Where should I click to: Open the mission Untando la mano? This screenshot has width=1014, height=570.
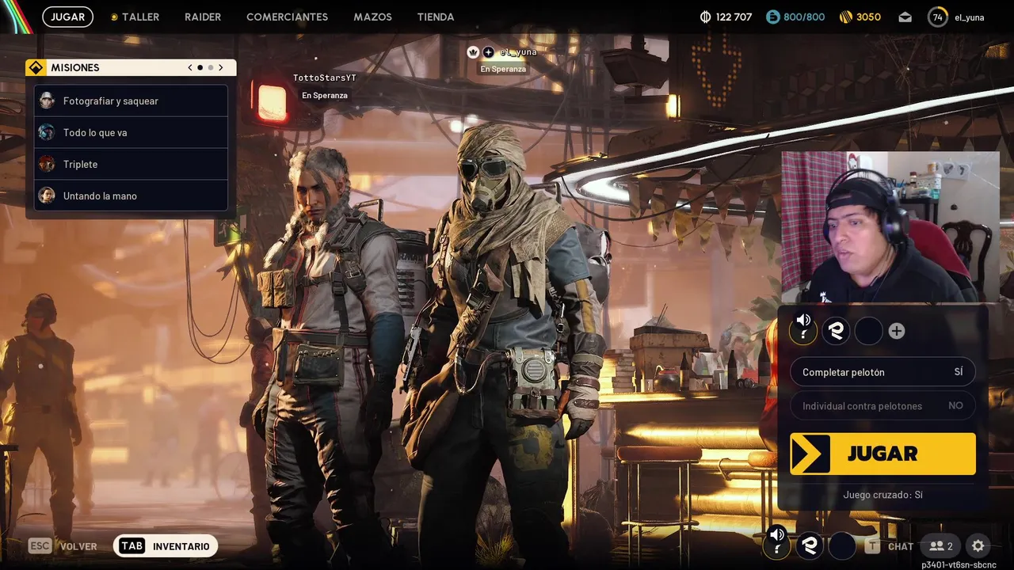coord(132,196)
